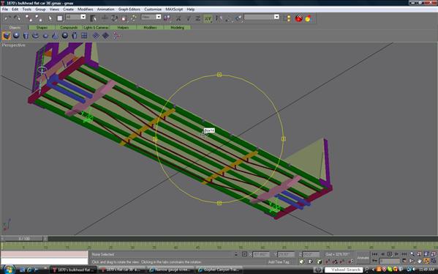438x274 pixels.
Task: Choose the Select and Scale tool
Action: pyautogui.click(x=124, y=18)
